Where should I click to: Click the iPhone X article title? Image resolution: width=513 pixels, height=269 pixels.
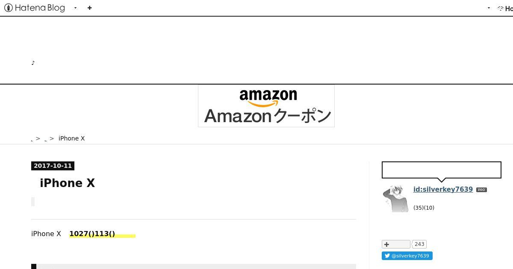coord(67,183)
